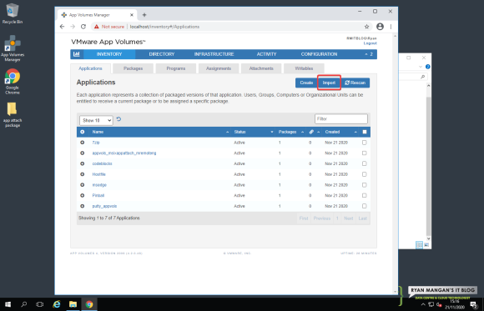Viewport: 484px width, 311px height.
Task: Click the help icon in the background window
Action: click(428, 67)
